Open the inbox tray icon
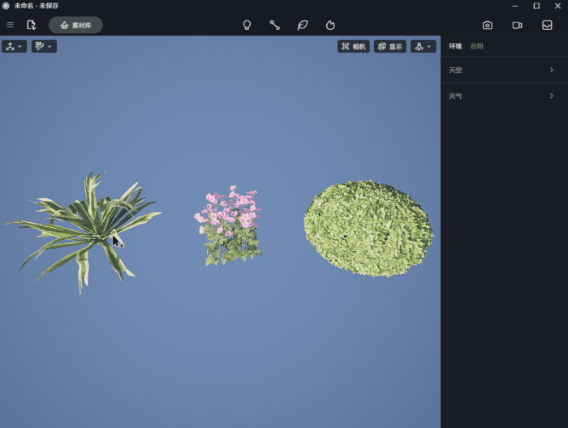This screenshot has width=568, height=428. (547, 25)
